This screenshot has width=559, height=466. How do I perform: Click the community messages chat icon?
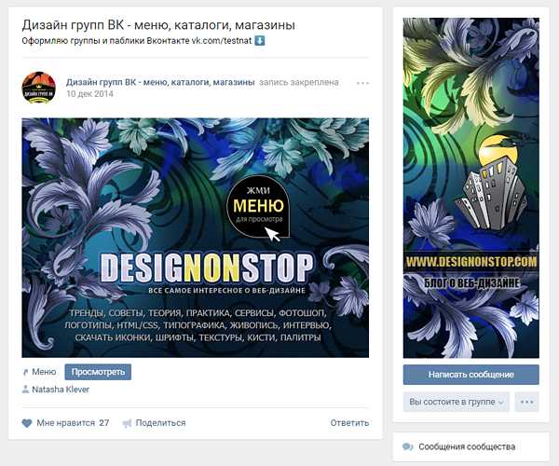point(407,446)
